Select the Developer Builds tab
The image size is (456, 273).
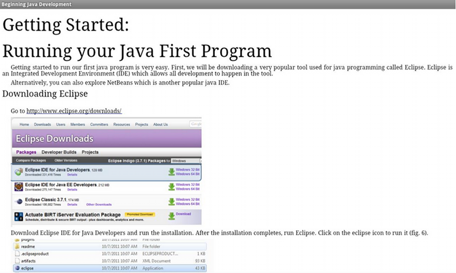tap(59, 152)
